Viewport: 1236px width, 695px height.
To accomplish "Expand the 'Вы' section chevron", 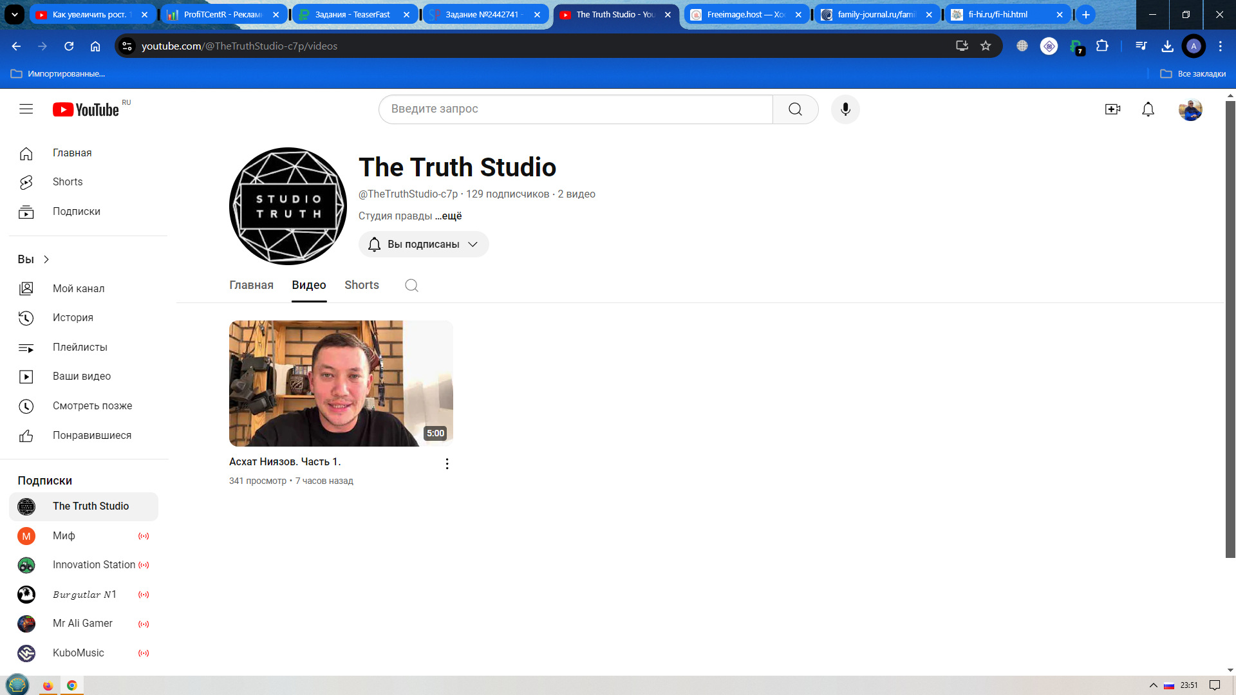I will pyautogui.click(x=46, y=259).
